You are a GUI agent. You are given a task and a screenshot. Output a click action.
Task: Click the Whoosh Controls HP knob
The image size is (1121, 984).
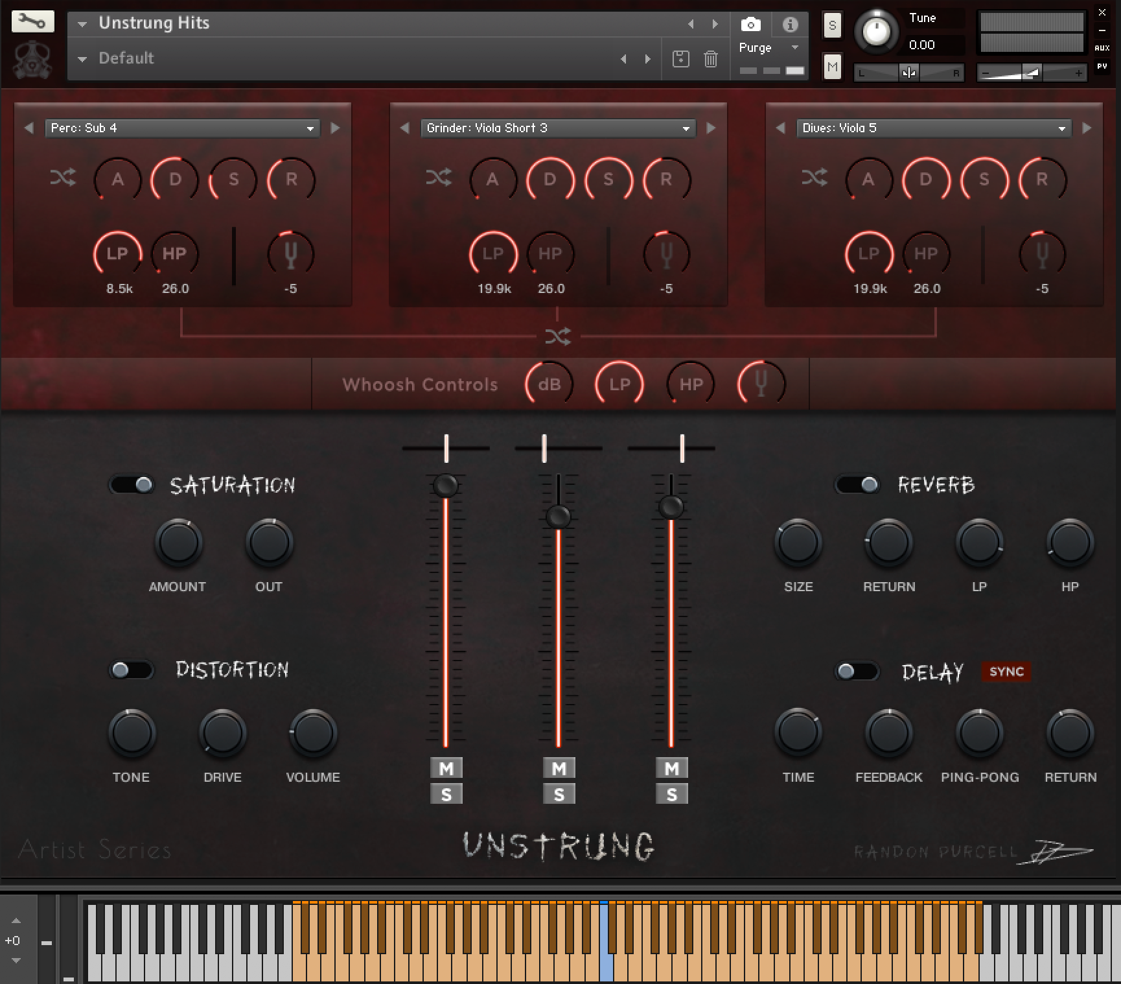(x=691, y=384)
